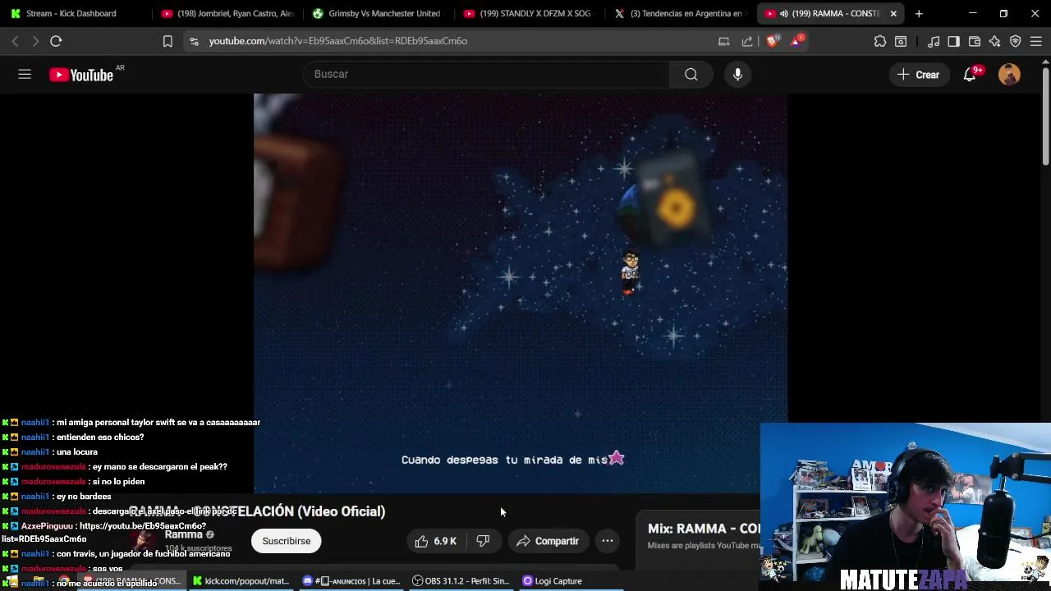1051x591 pixels.
Task: Go to the YouTube home logo
Action: tap(80, 75)
